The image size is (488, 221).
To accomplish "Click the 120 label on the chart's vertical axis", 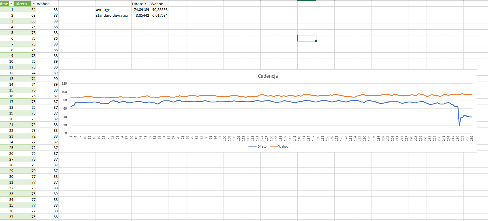I will click(x=64, y=83).
